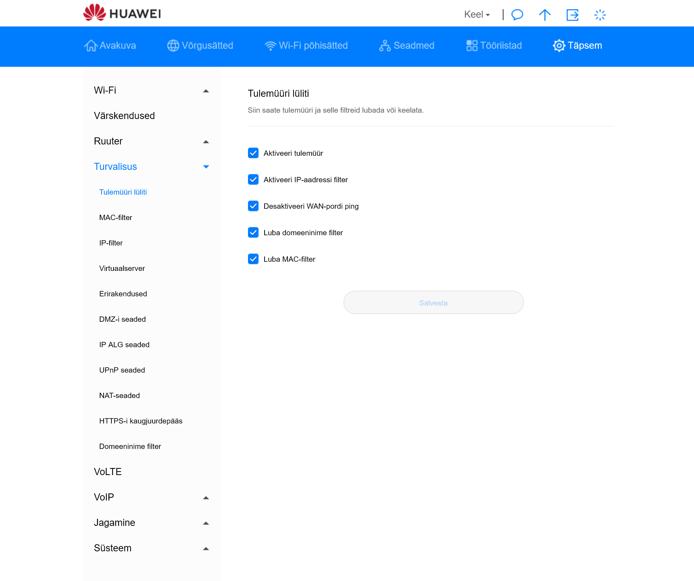This screenshot has width=694, height=581.
Task: Open NAT-seaded page
Action: [x=120, y=396]
